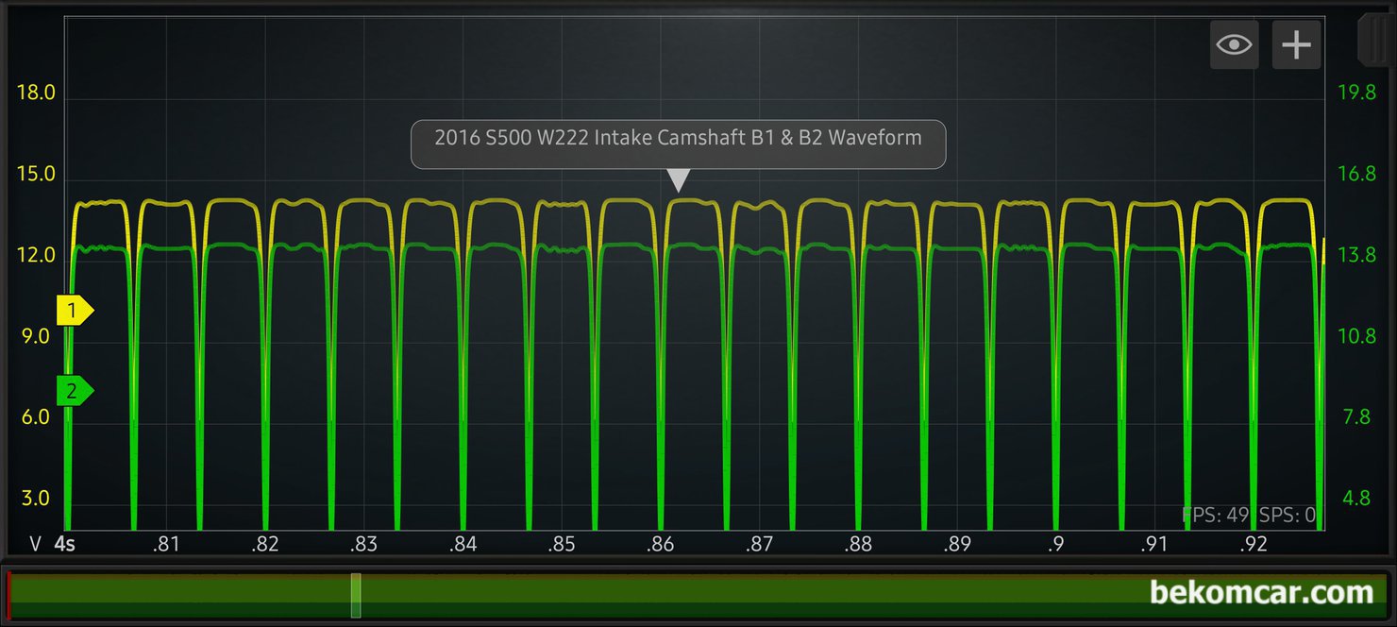
Task: Click the green 19.8 voltage scale label
Action: pyautogui.click(x=1356, y=93)
